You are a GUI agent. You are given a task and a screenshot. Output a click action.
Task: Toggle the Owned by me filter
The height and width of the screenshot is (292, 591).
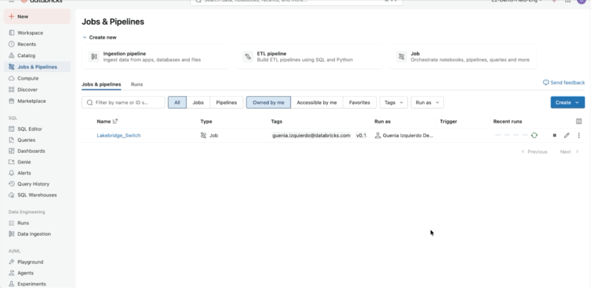(x=268, y=102)
